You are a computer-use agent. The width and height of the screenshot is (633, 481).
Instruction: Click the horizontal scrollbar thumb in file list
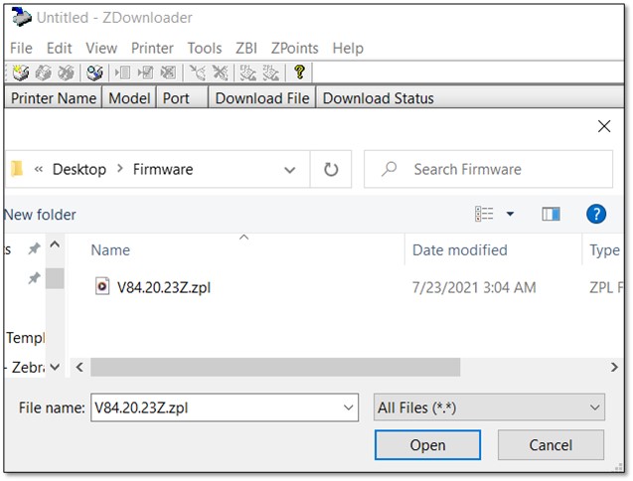click(x=275, y=367)
